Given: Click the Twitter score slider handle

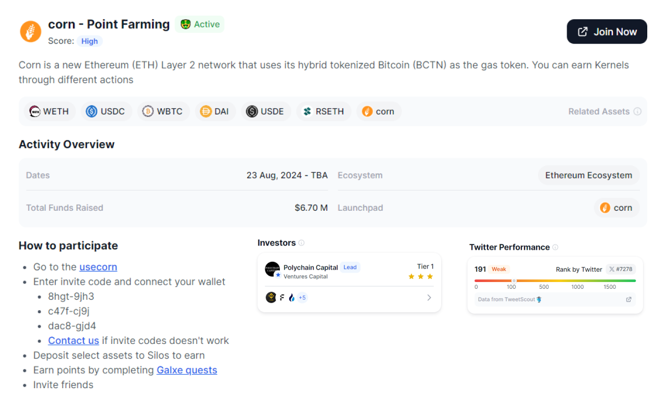Looking at the screenshot, I should [514, 280].
